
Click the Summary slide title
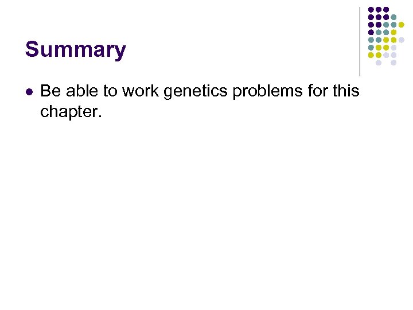[75, 50]
